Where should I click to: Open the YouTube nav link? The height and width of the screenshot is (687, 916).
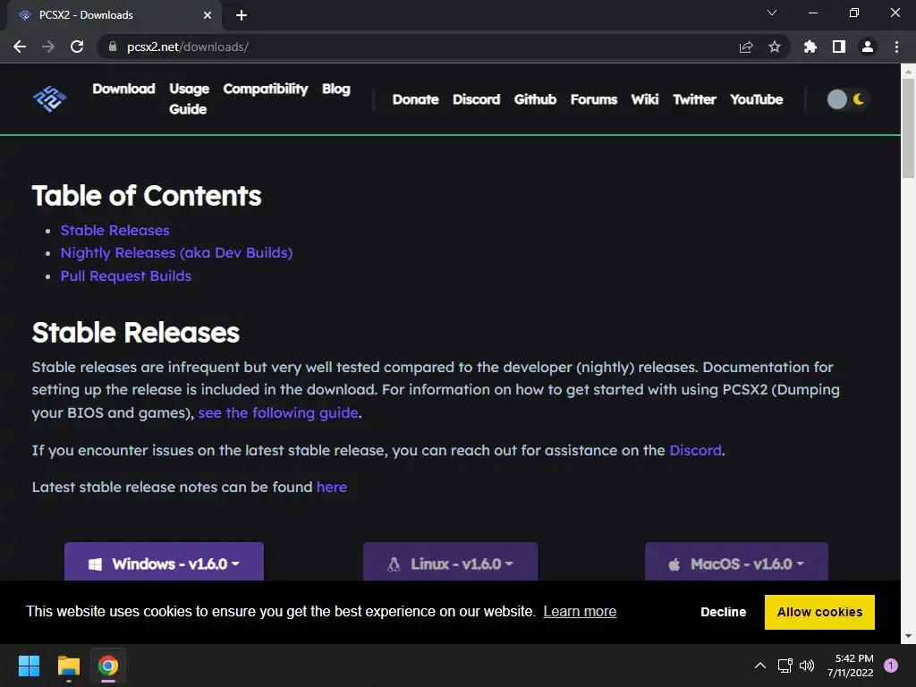757,99
